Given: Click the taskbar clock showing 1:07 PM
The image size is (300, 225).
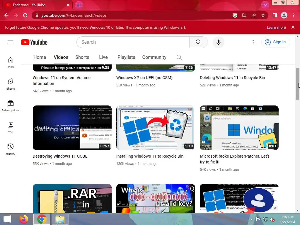Looking at the screenshot, I should pos(287,219).
